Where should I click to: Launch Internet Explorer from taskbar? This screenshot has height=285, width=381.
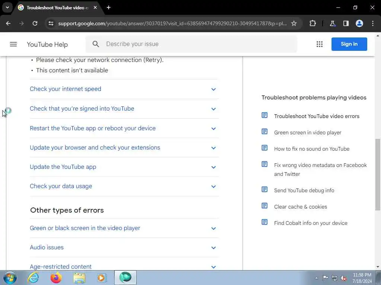click(x=33, y=278)
